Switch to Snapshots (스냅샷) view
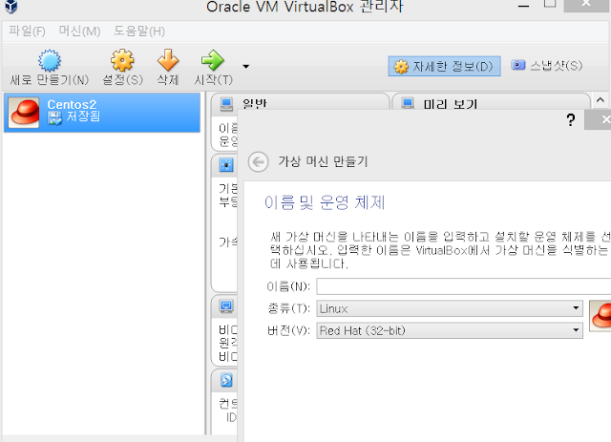 click(x=547, y=66)
